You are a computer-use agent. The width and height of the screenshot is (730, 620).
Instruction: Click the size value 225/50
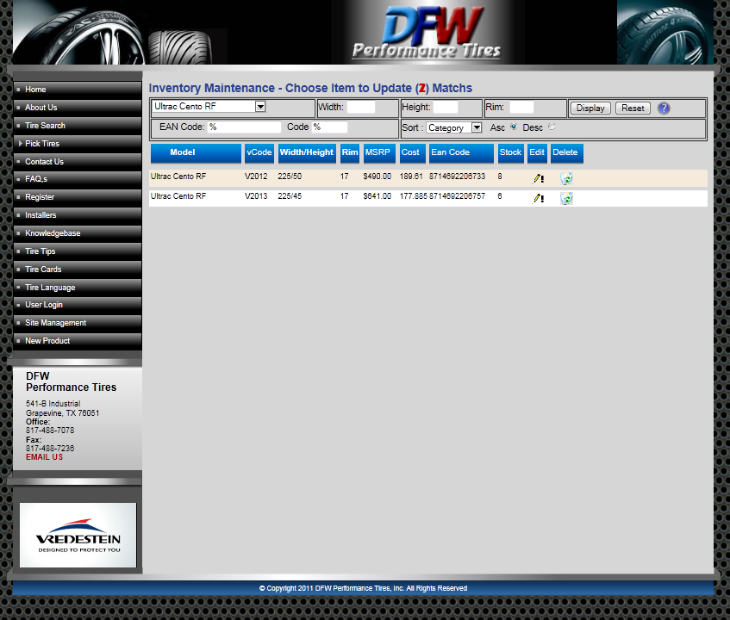(x=290, y=177)
